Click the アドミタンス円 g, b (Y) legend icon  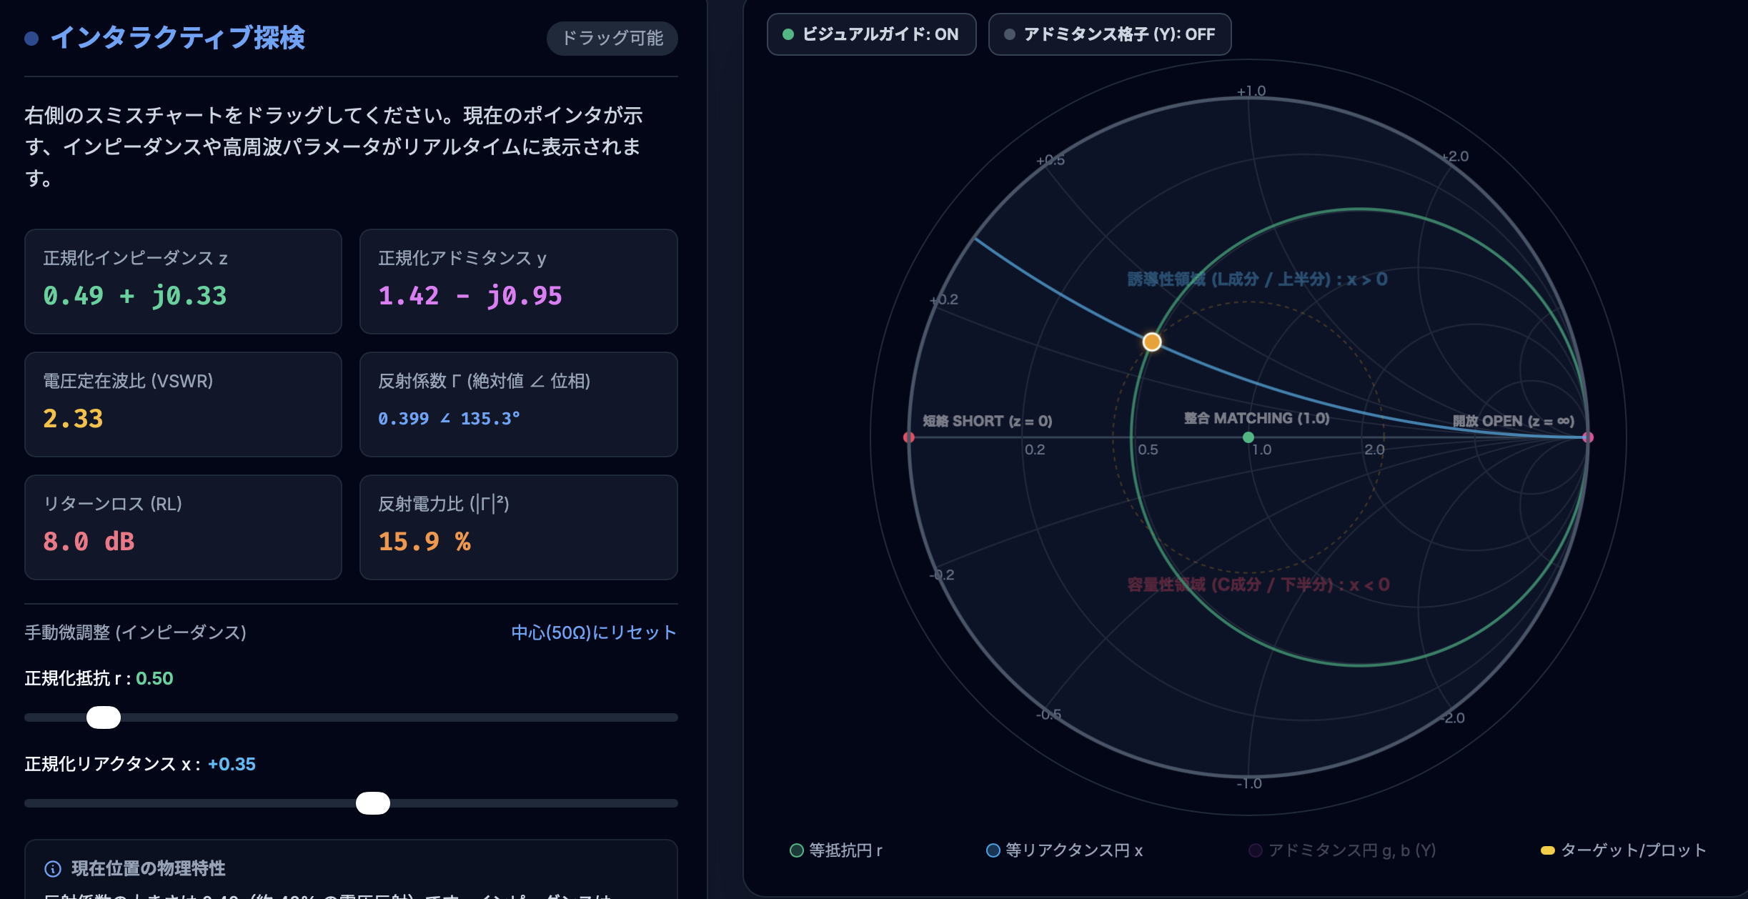click(x=1255, y=850)
